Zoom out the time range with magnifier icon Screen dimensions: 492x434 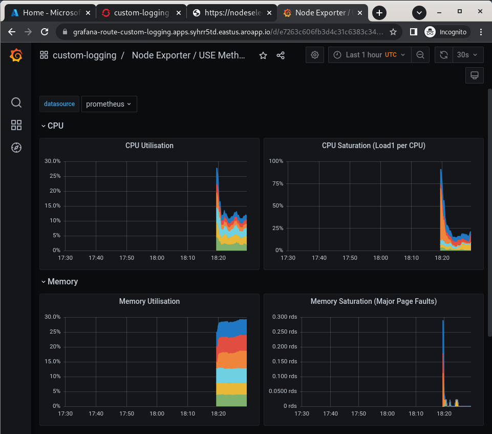pyautogui.click(x=420, y=55)
